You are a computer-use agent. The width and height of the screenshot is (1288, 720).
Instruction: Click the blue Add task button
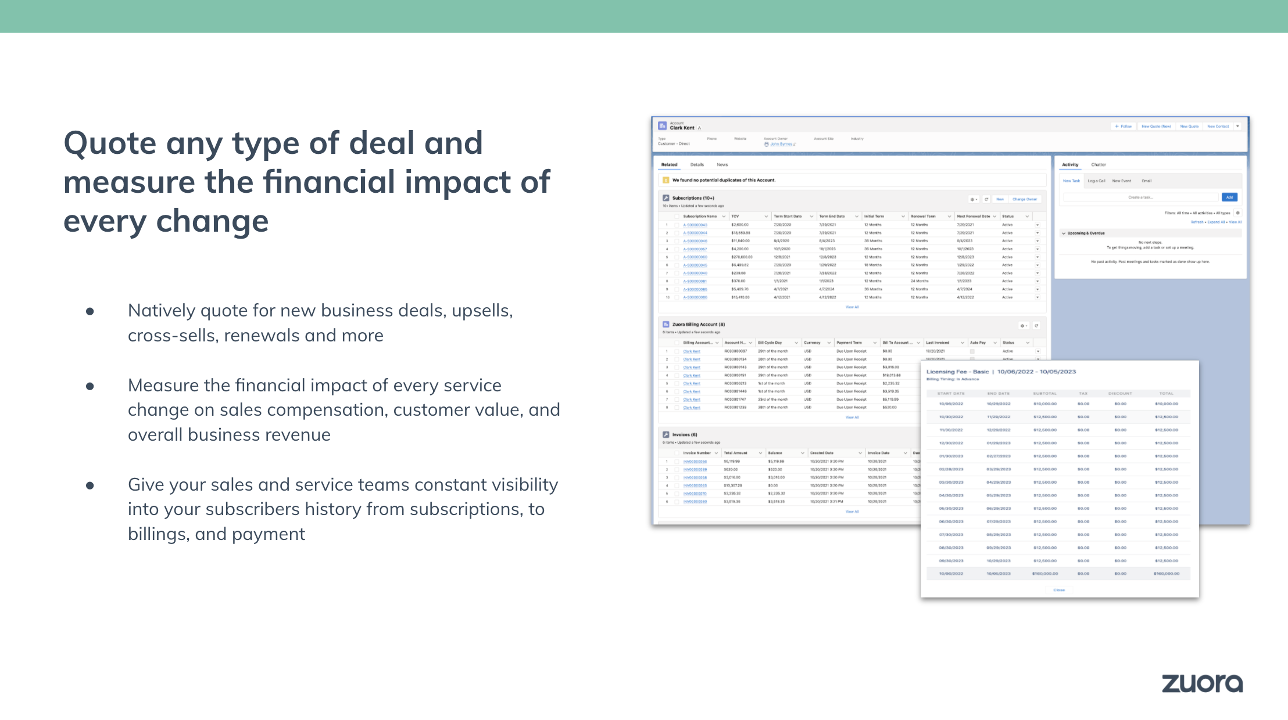[x=1229, y=197]
